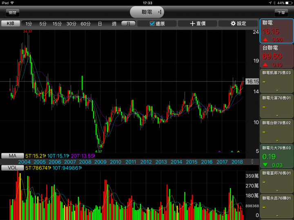
Task: Tap the 16.15 current price tag on axis
Action: click(x=252, y=81)
